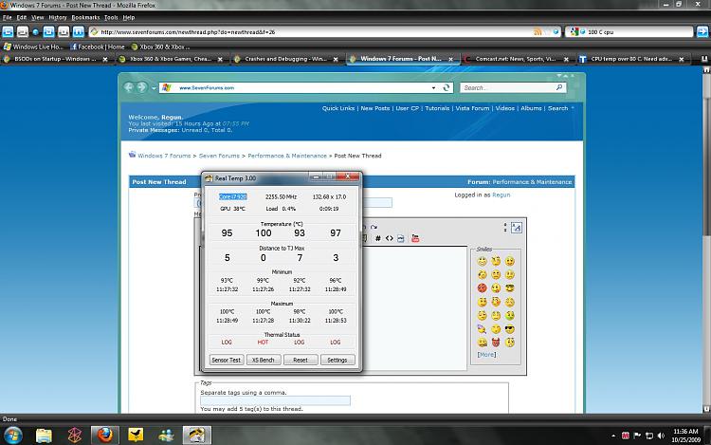Click the Firefox taskbar icon
Screen dimensions: 711x445
(104, 436)
